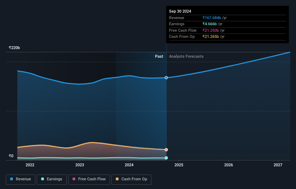The image size is (296, 189).
Task: Click the ₹4.666b earnings value in tooltip
Action: point(209,24)
